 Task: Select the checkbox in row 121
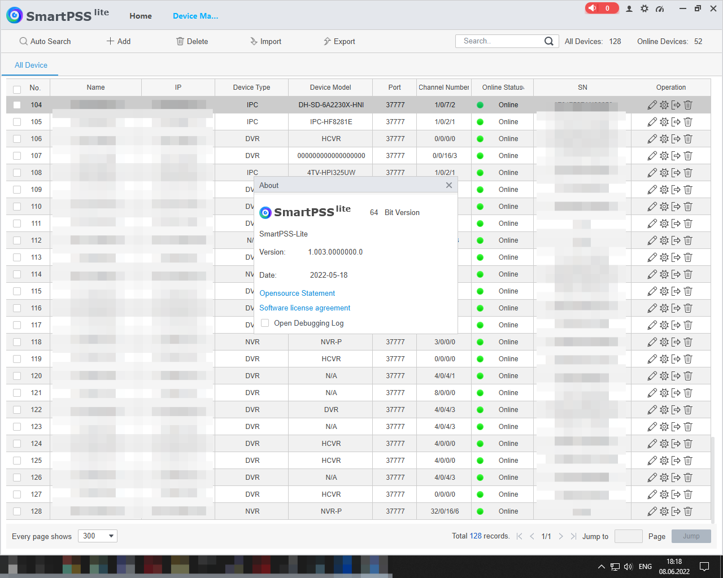tap(17, 393)
